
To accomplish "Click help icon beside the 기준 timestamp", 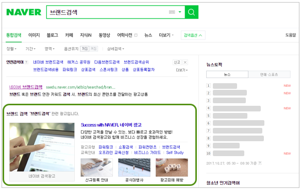I will click(260, 163).
